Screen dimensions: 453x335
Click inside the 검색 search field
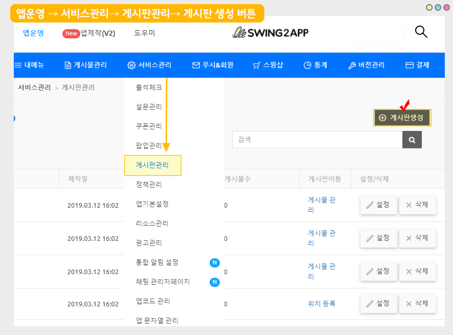tap(317, 140)
